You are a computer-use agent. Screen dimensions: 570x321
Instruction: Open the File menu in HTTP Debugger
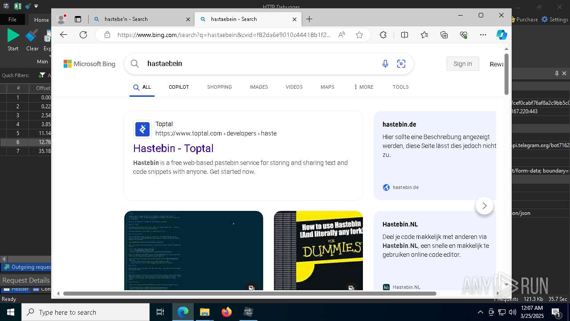point(12,20)
